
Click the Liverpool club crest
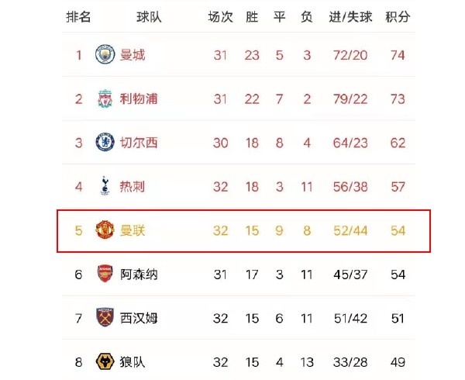coord(105,98)
